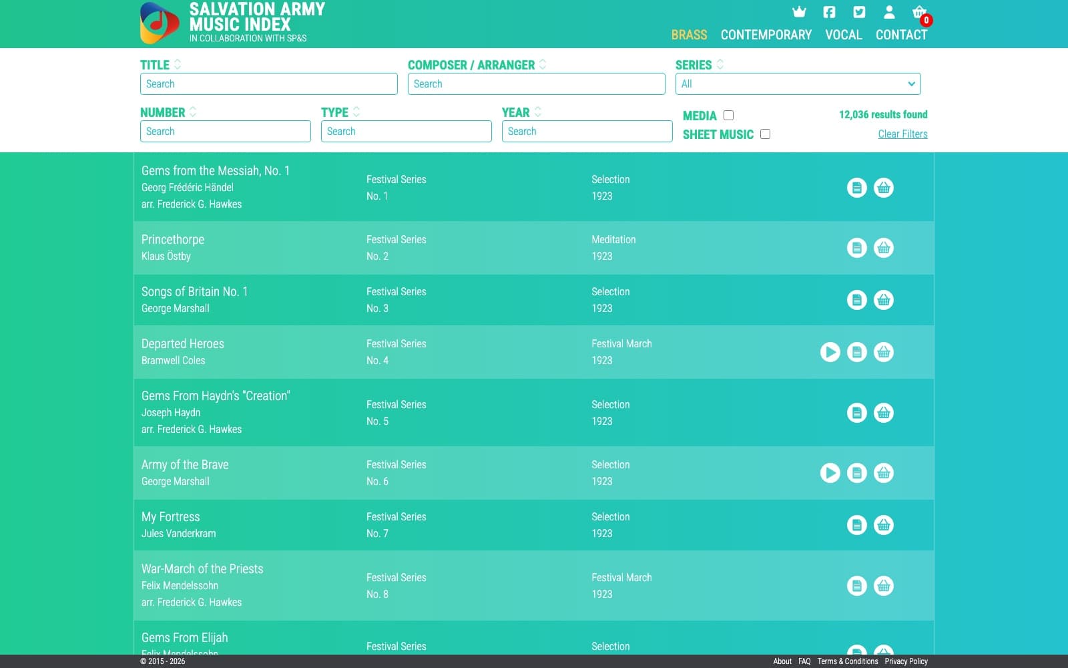Open Terms & Conditions footer link
The height and width of the screenshot is (668, 1068).
pyautogui.click(x=848, y=661)
